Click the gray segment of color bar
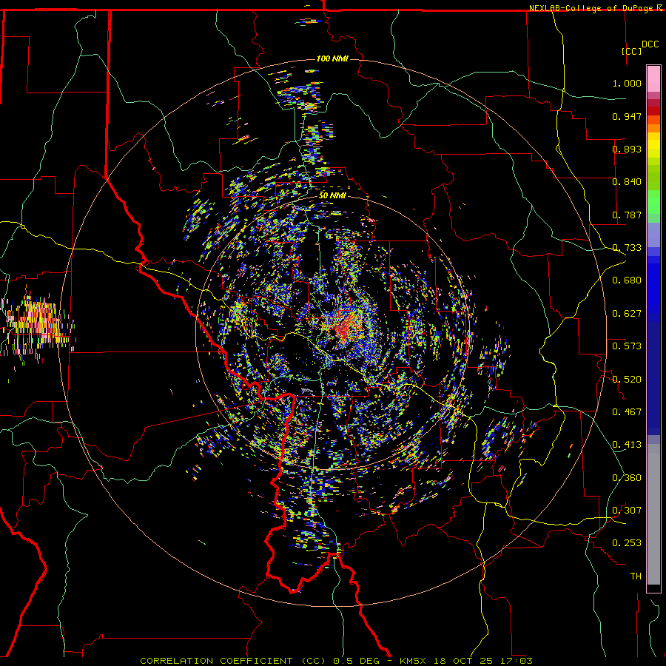 click(x=653, y=514)
